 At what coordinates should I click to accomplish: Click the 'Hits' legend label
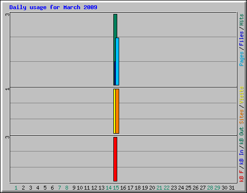click(x=241, y=20)
